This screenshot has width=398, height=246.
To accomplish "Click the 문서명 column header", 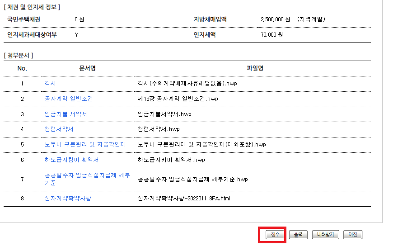I will (87, 68).
